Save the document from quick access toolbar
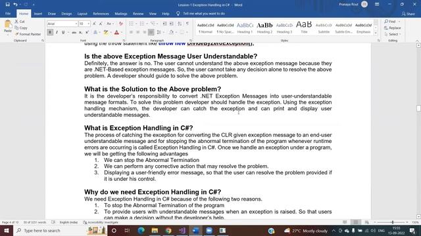 (7, 5)
